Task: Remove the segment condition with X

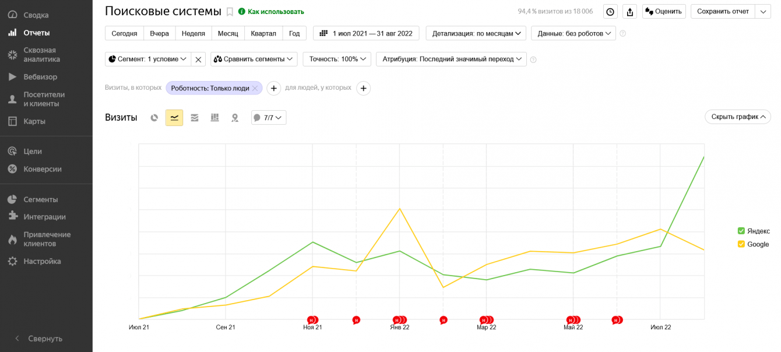Action: pos(198,59)
